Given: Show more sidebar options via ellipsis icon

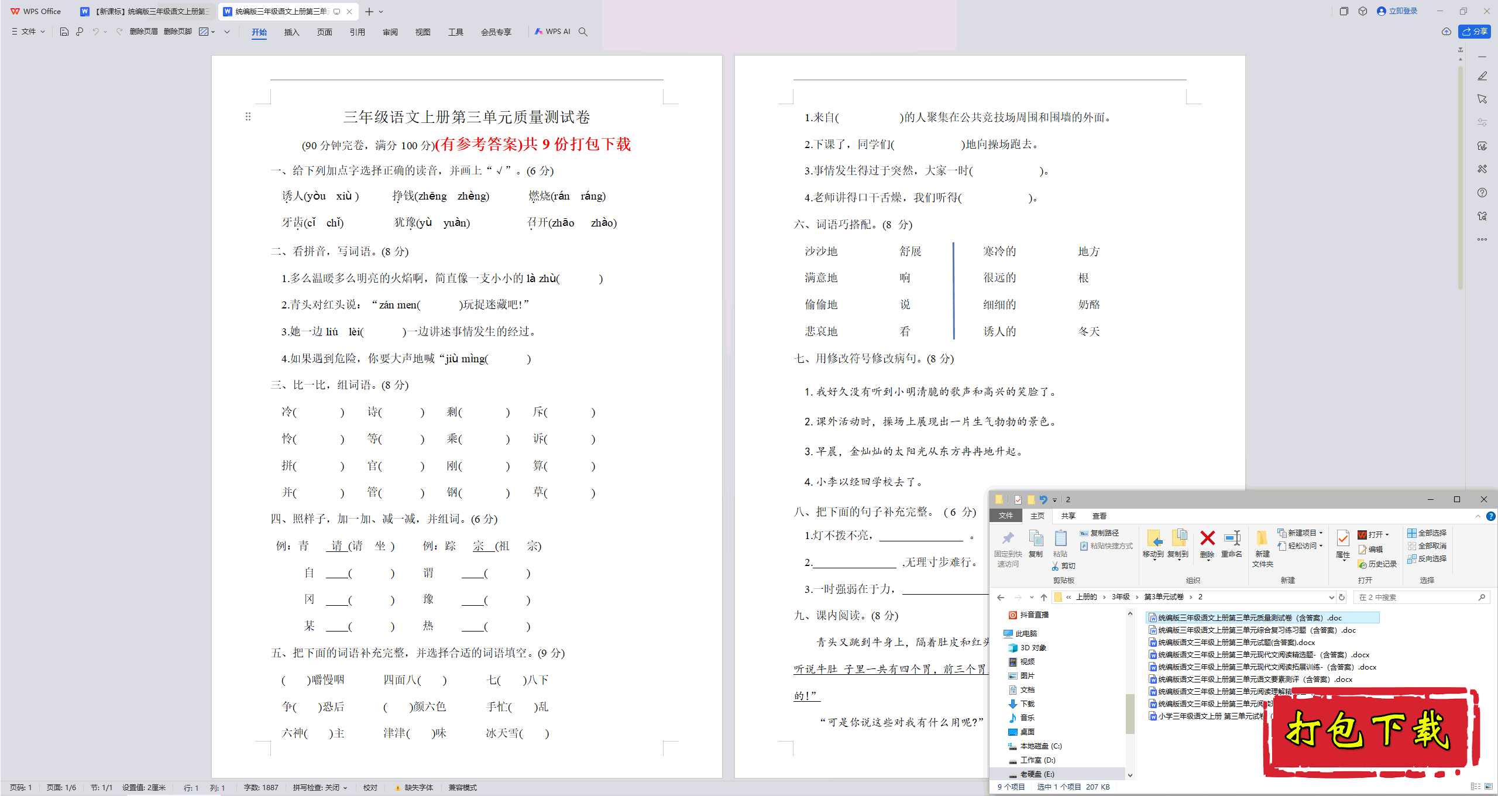Looking at the screenshot, I should tap(1482, 239).
